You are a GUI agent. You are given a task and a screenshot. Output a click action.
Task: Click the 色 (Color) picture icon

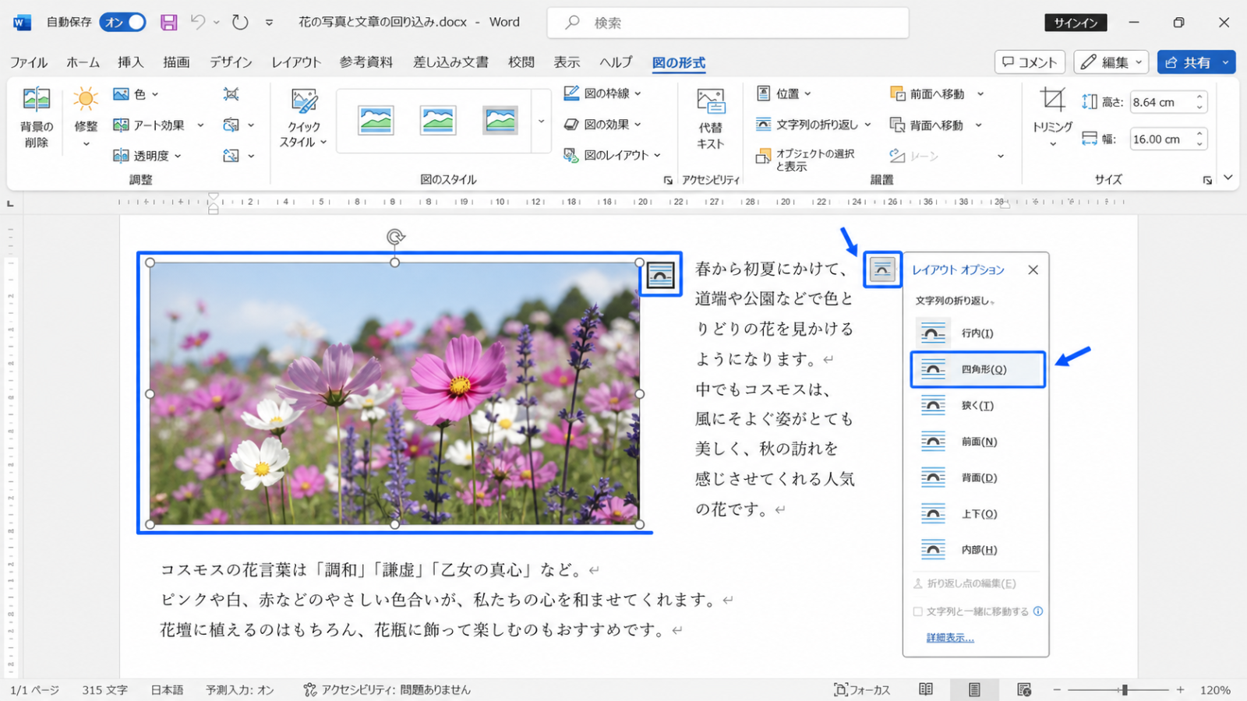[121, 94]
